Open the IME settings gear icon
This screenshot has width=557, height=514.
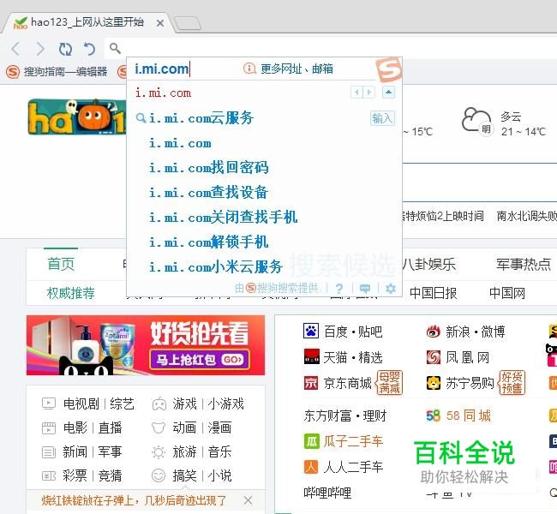[x=391, y=288]
